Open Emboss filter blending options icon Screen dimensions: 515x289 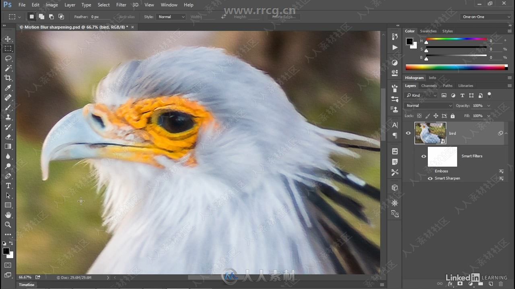[x=501, y=171]
